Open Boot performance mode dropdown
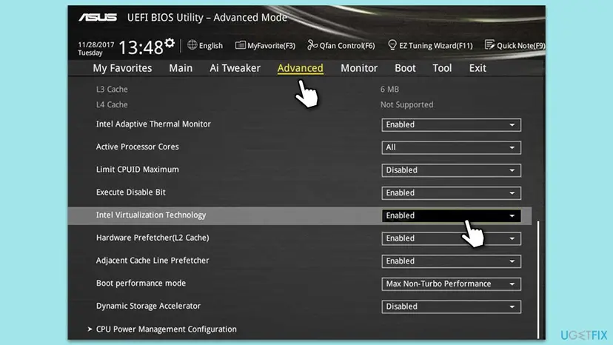The image size is (613, 345). pyautogui.click(x=451, y=284)
